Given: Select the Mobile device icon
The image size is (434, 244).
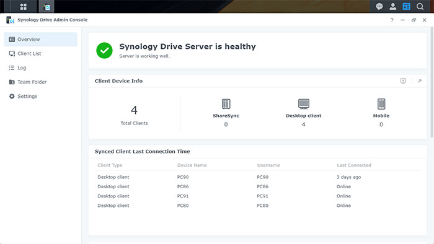Looking at the screenshot, I should pos(381,104).
